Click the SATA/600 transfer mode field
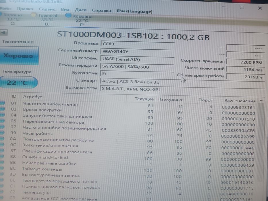The width and height of the screenshot is (268, 201). click(137, 67)
